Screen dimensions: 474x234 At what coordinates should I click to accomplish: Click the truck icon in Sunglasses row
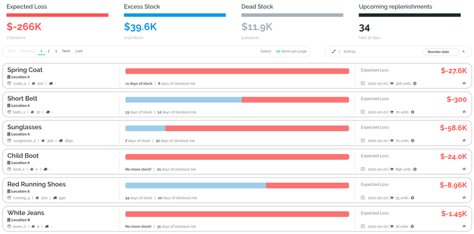coord(61,141)
